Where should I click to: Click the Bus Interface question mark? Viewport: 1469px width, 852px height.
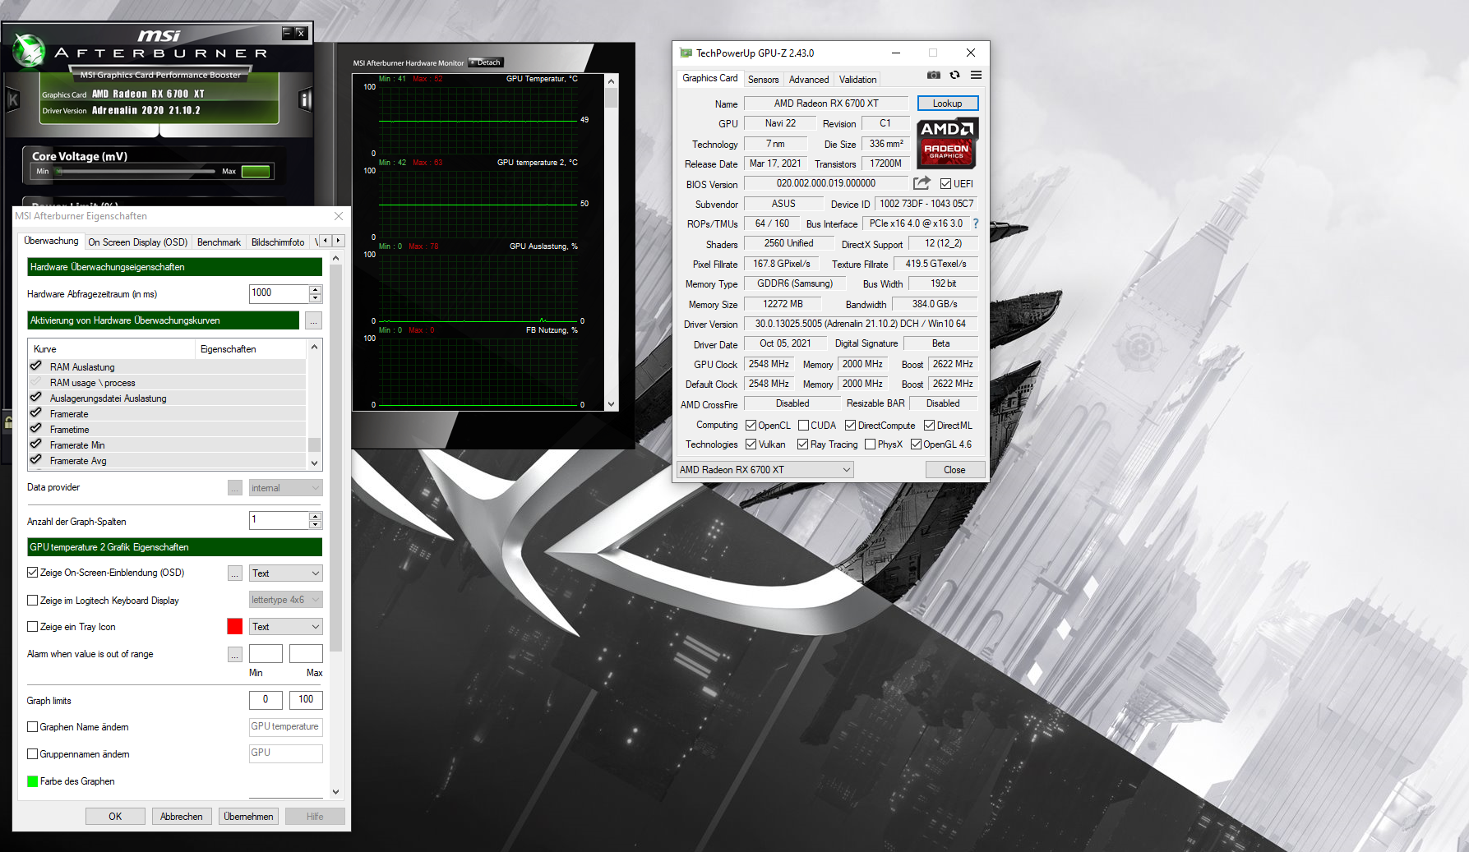click(976, 223)
